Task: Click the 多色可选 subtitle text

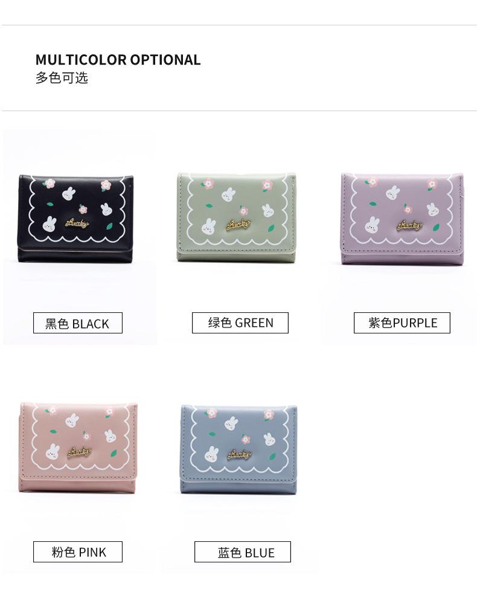Action: (62, 78)
